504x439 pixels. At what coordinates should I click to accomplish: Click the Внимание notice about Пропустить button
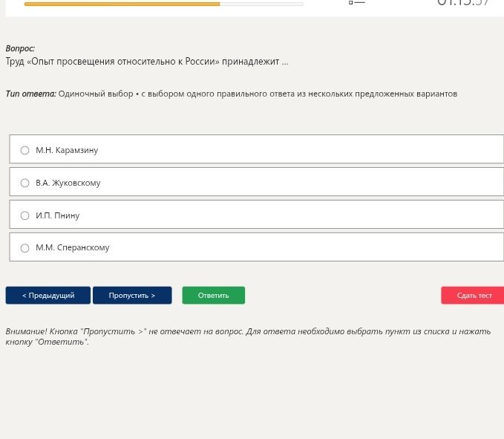click(248, 336)
